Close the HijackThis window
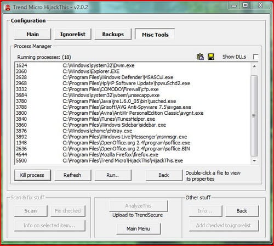Image resolution: width=274 pixels, height=246 pixels. 260,5
